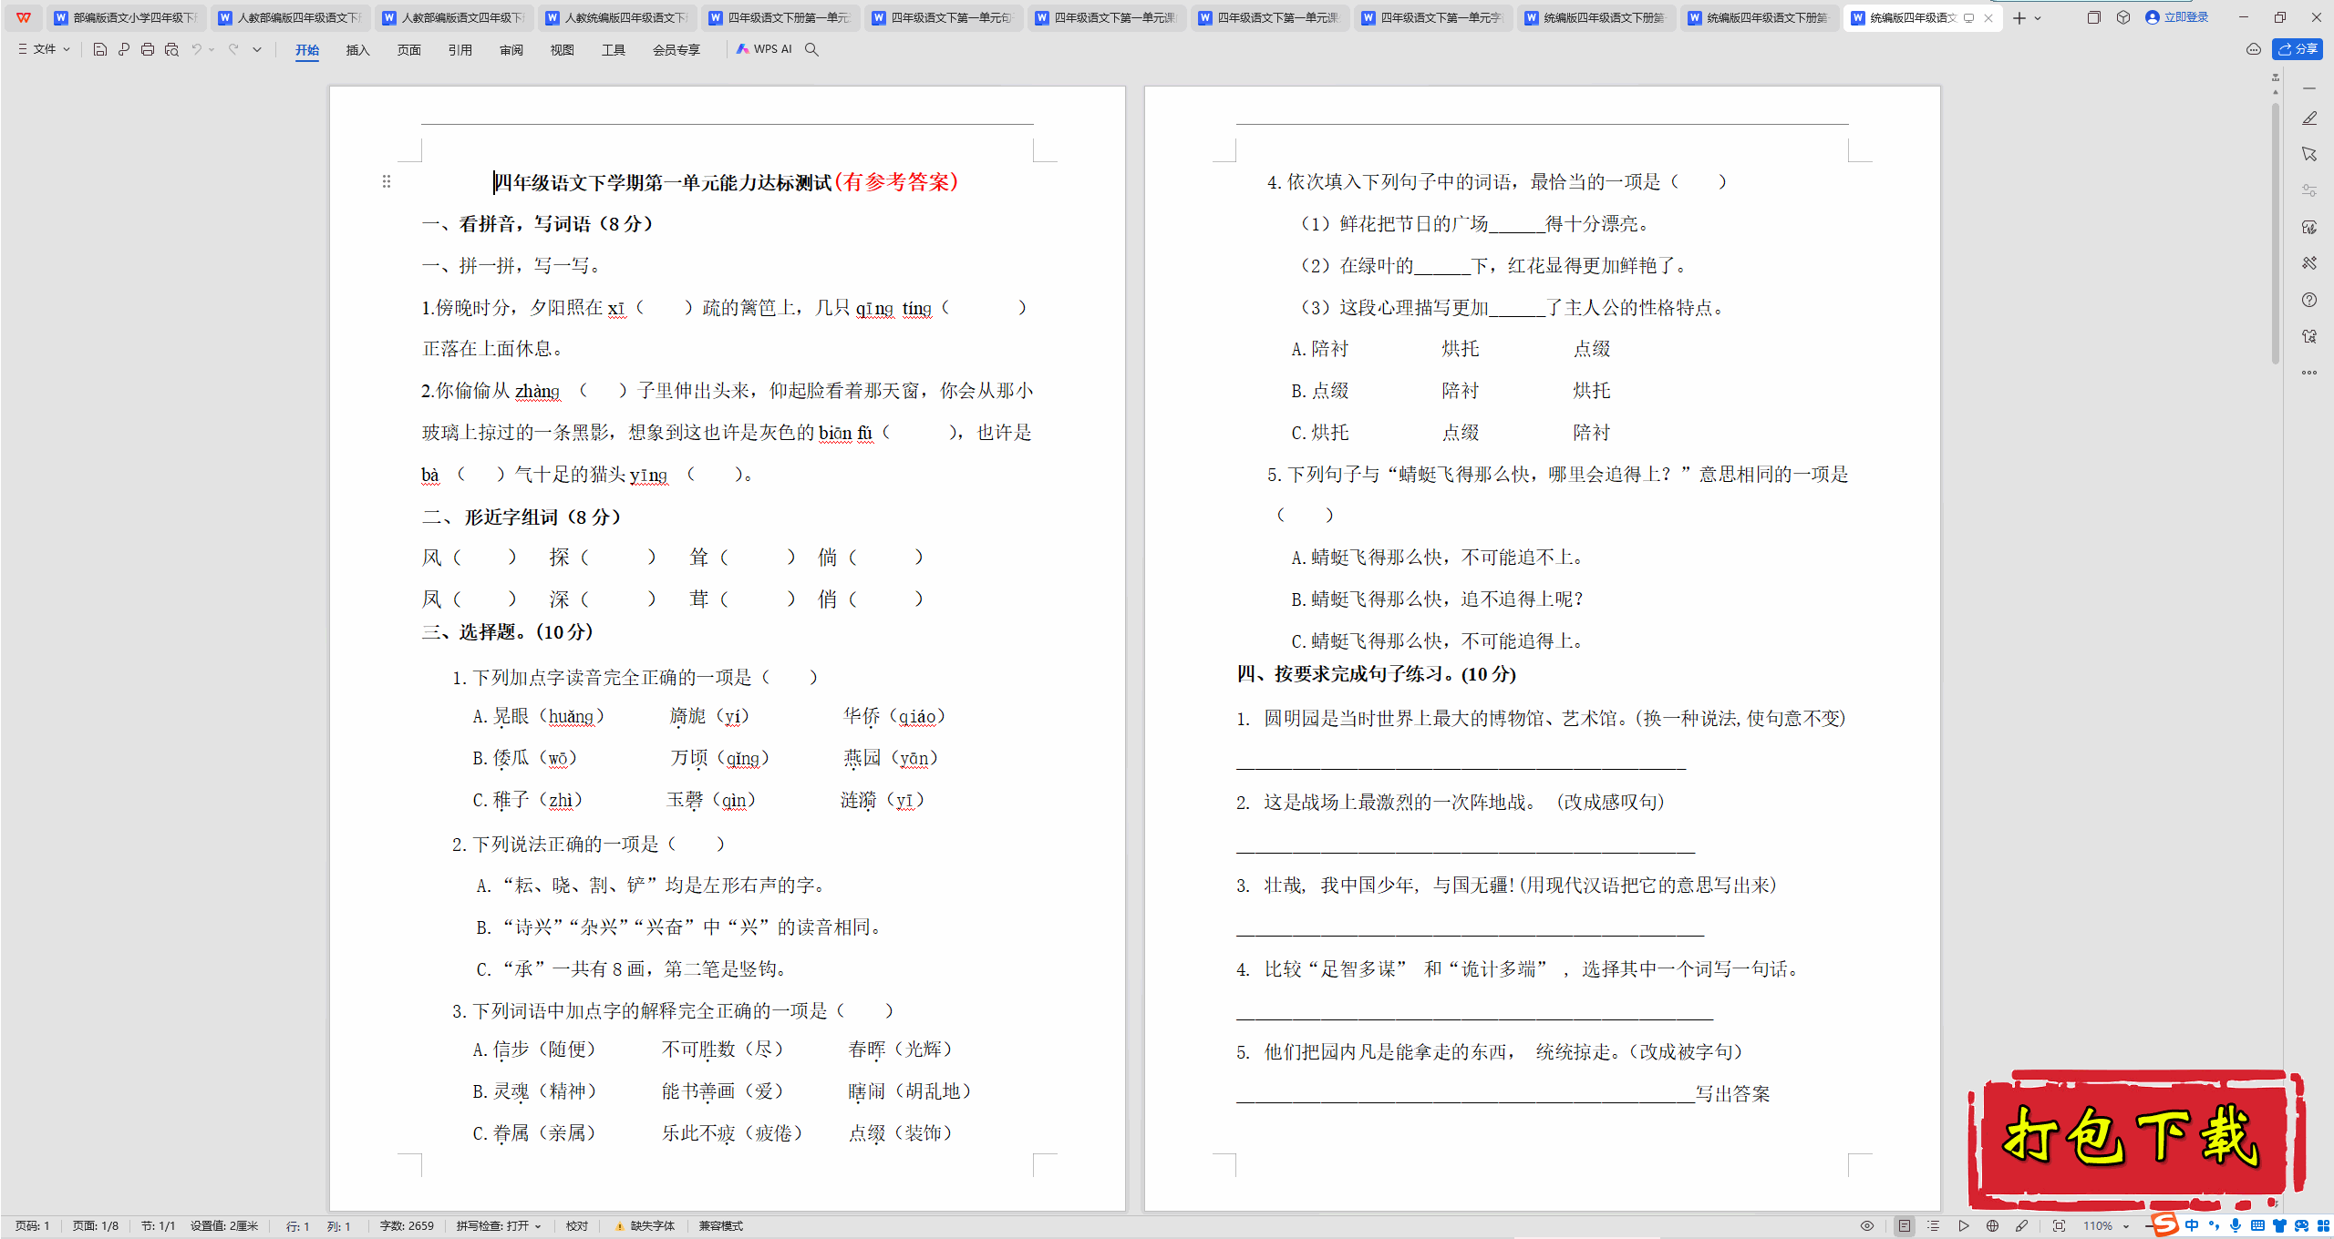
Task: Click the 分享 share button
Action: click(x=2298, y=49)
